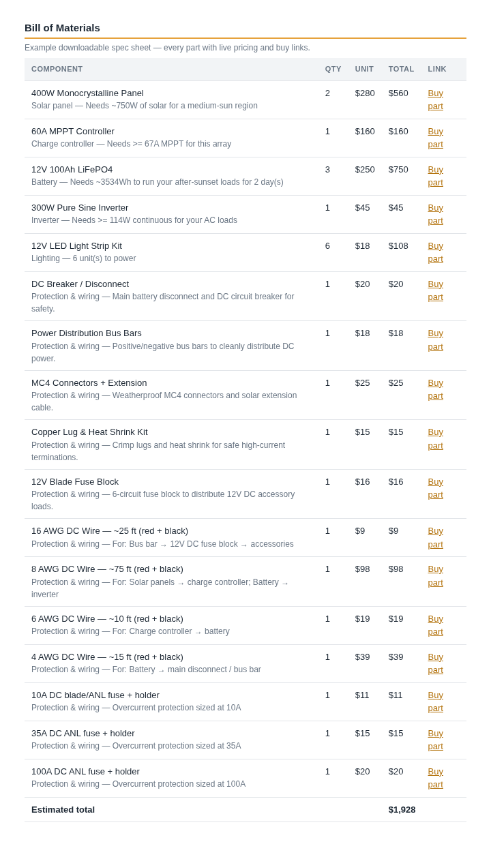Follow Buy part for 4 AWG DC Wire

point(436,663)
